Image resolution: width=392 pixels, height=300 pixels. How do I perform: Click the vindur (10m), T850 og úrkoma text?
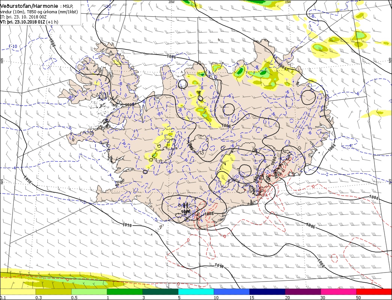pyautogui.click(x=39, y=12)
